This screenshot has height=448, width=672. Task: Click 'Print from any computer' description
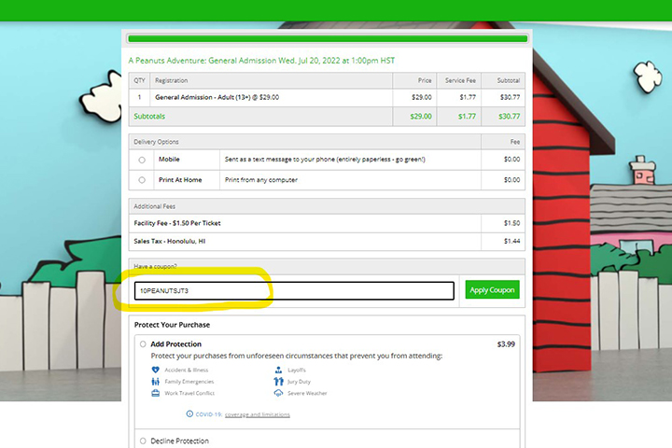261,180
